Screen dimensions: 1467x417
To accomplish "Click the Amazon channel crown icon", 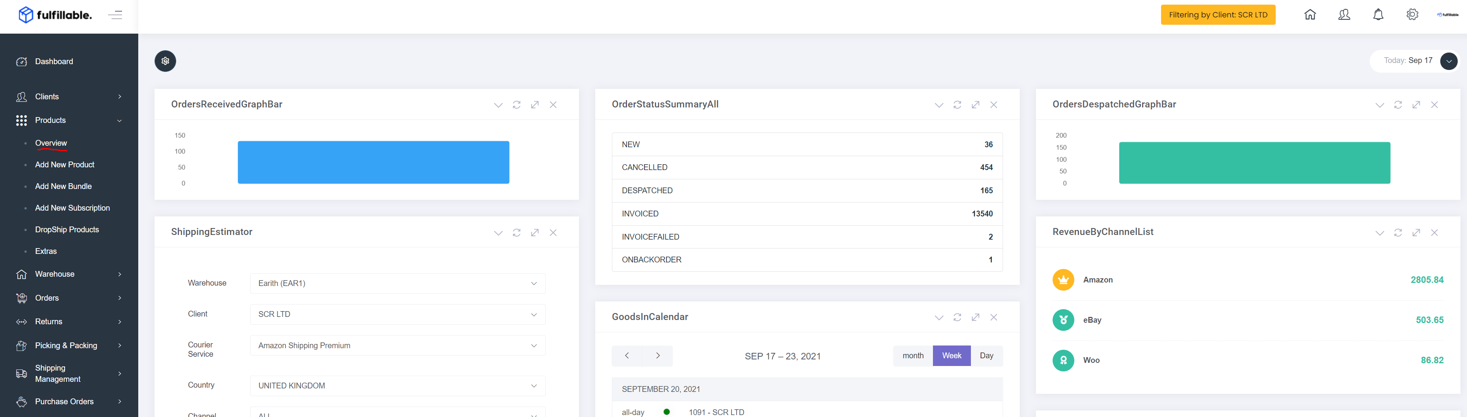I will (x=1063, y=279).
